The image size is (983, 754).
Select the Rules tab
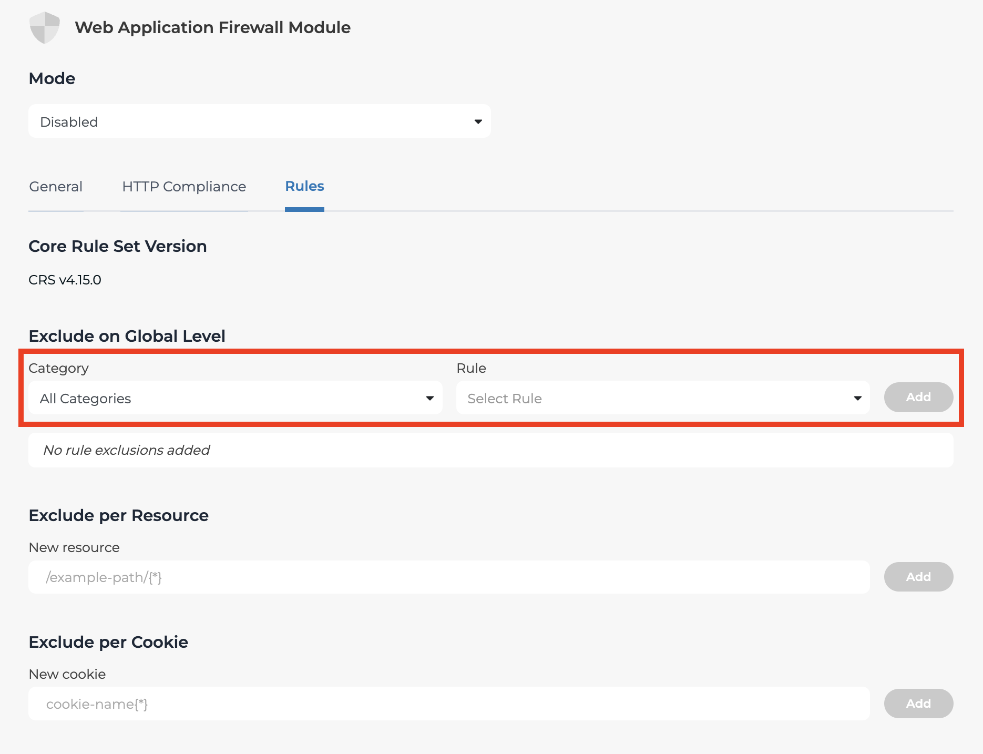click(x=304, y=186)
